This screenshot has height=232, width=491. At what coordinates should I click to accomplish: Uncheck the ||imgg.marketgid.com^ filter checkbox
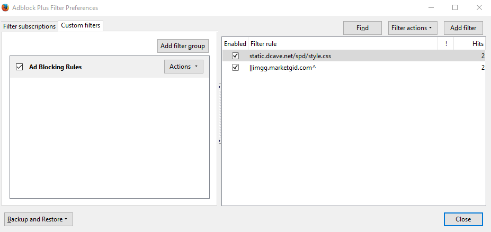(235, 67)
